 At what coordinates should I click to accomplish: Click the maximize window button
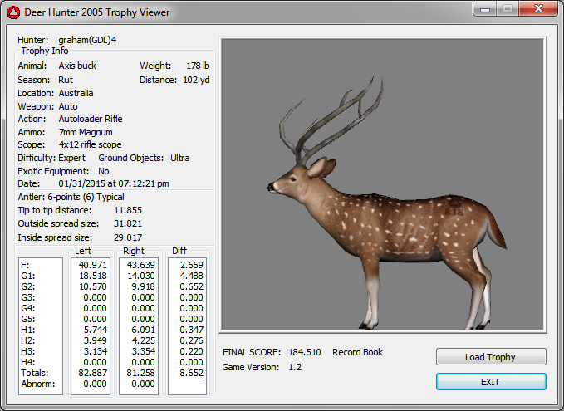[x=509, y=9]
